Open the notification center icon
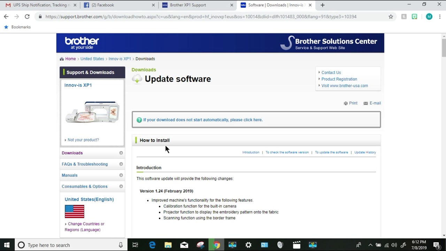The height and width of the screenshot is (251, 446). [x=437, y=245]
